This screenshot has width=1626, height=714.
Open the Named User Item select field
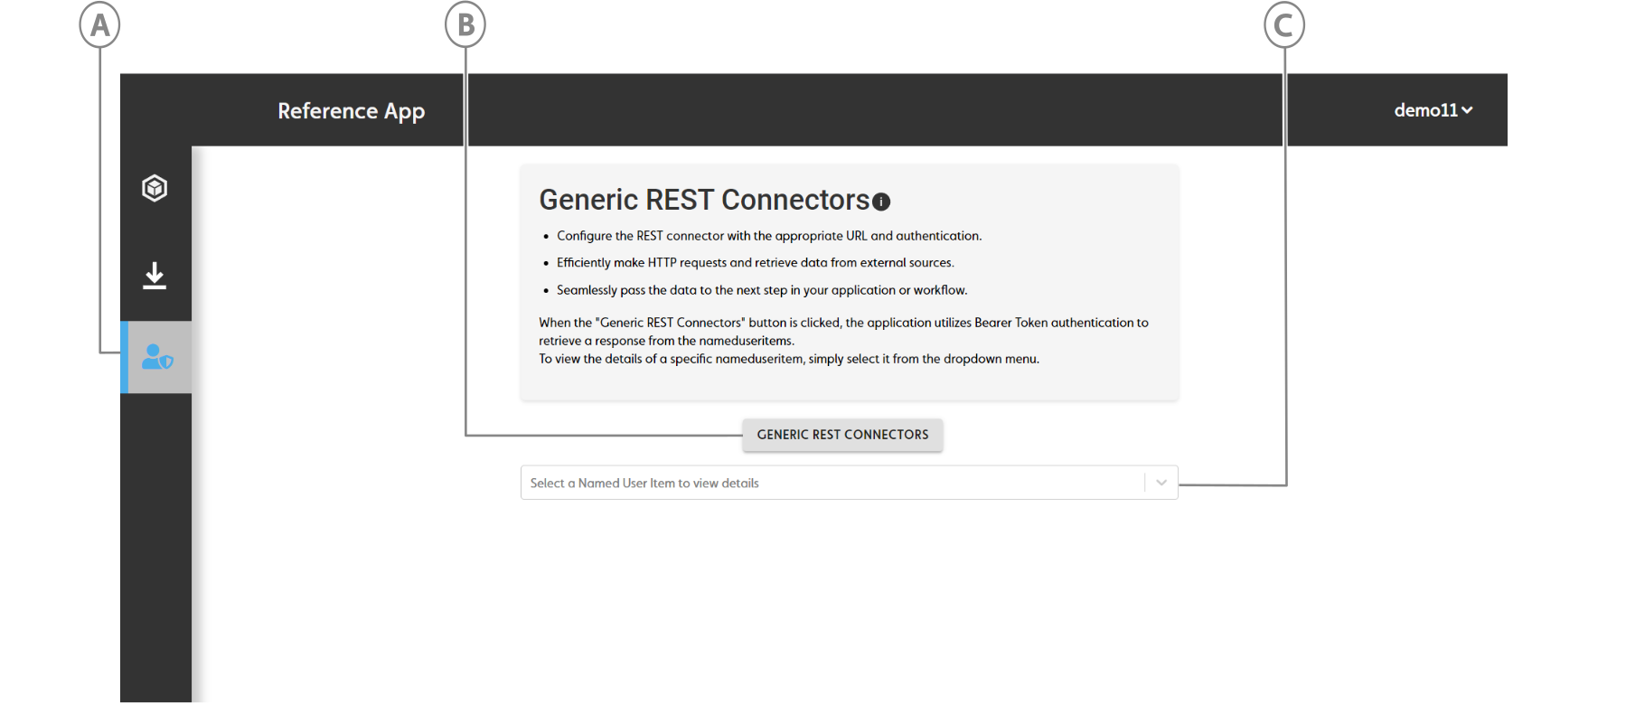(832, 483)
